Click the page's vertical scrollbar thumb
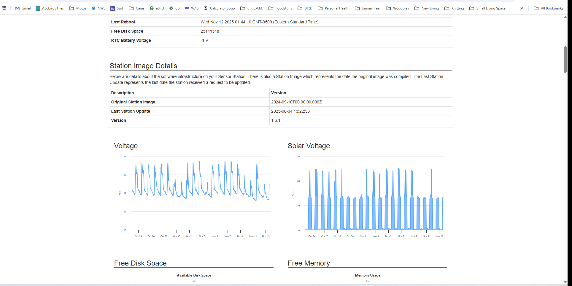 [x=565, y=59]
